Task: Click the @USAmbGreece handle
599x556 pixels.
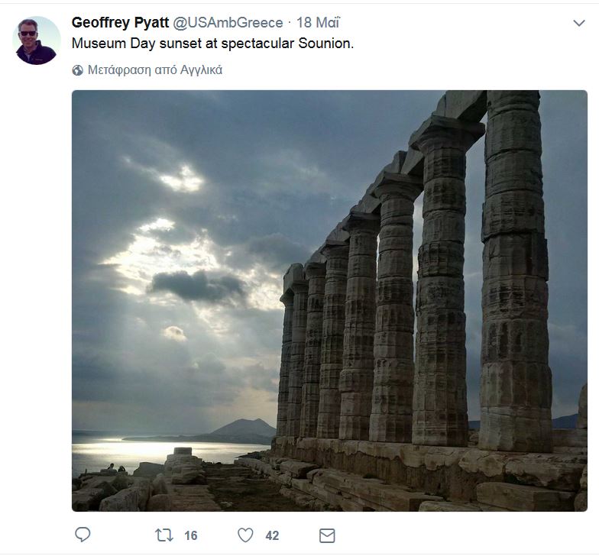Action: coord(228,23)
